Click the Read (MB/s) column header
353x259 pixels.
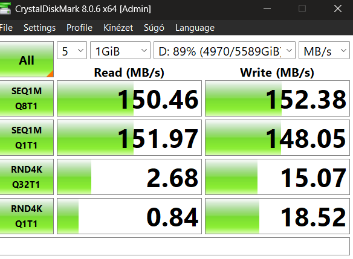coord(129,72)
